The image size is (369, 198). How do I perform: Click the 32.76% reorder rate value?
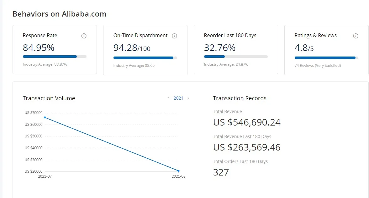coord(220,48)
